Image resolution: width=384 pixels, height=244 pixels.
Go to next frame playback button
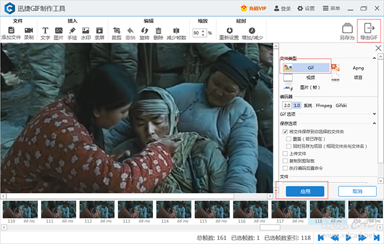point(363,238)
